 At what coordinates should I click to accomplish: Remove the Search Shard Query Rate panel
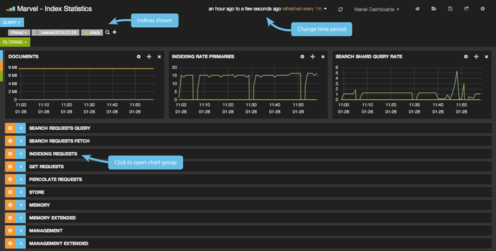point(486,57)
